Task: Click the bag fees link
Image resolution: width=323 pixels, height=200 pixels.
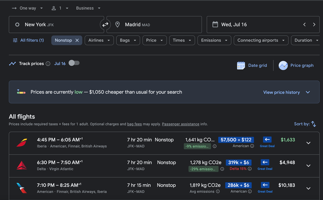Action: pos(134,124)
